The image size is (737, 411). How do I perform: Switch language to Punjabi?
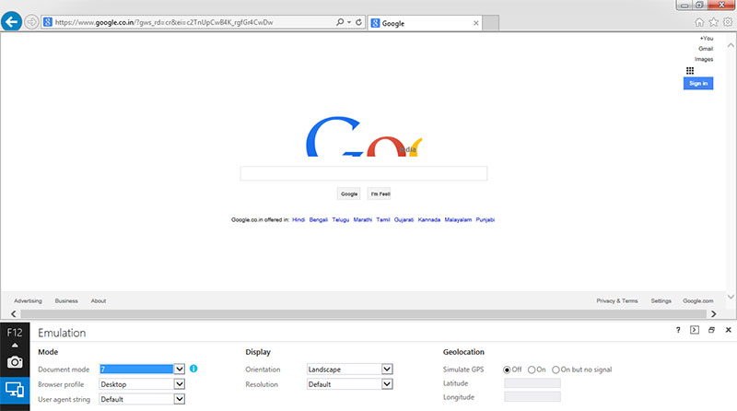pyautogui.click(x=485, y=219)
